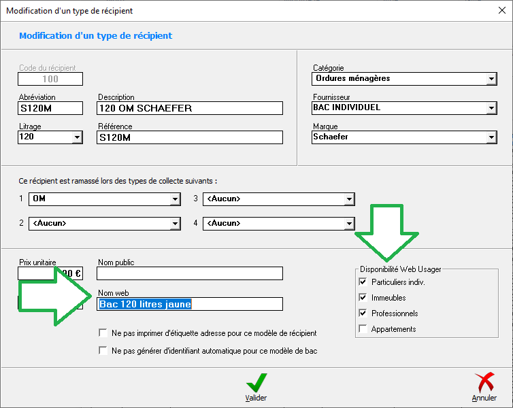The image size is (513, 408).
Task: Disable the Professionnels checkbox
Action: pos(363,313)
